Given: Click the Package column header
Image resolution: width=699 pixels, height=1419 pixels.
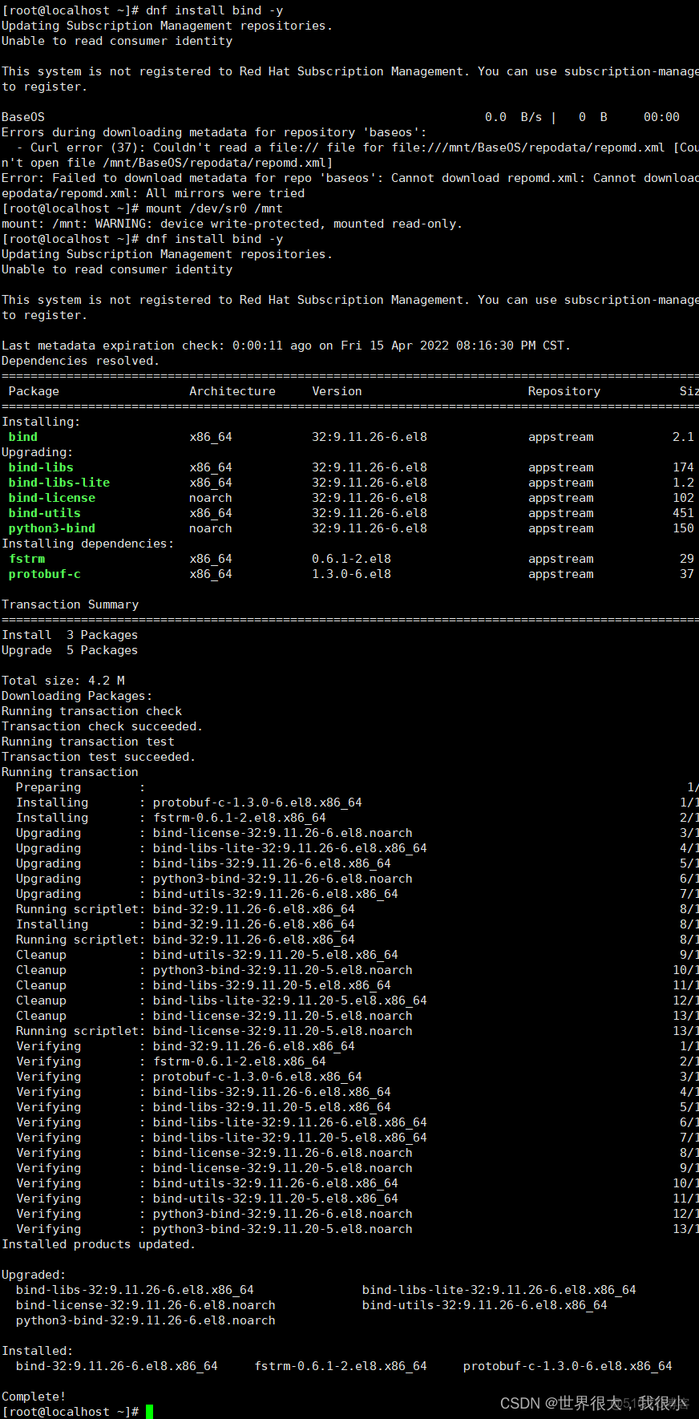Looking at the screenshot, I should (x=34, y=391).
